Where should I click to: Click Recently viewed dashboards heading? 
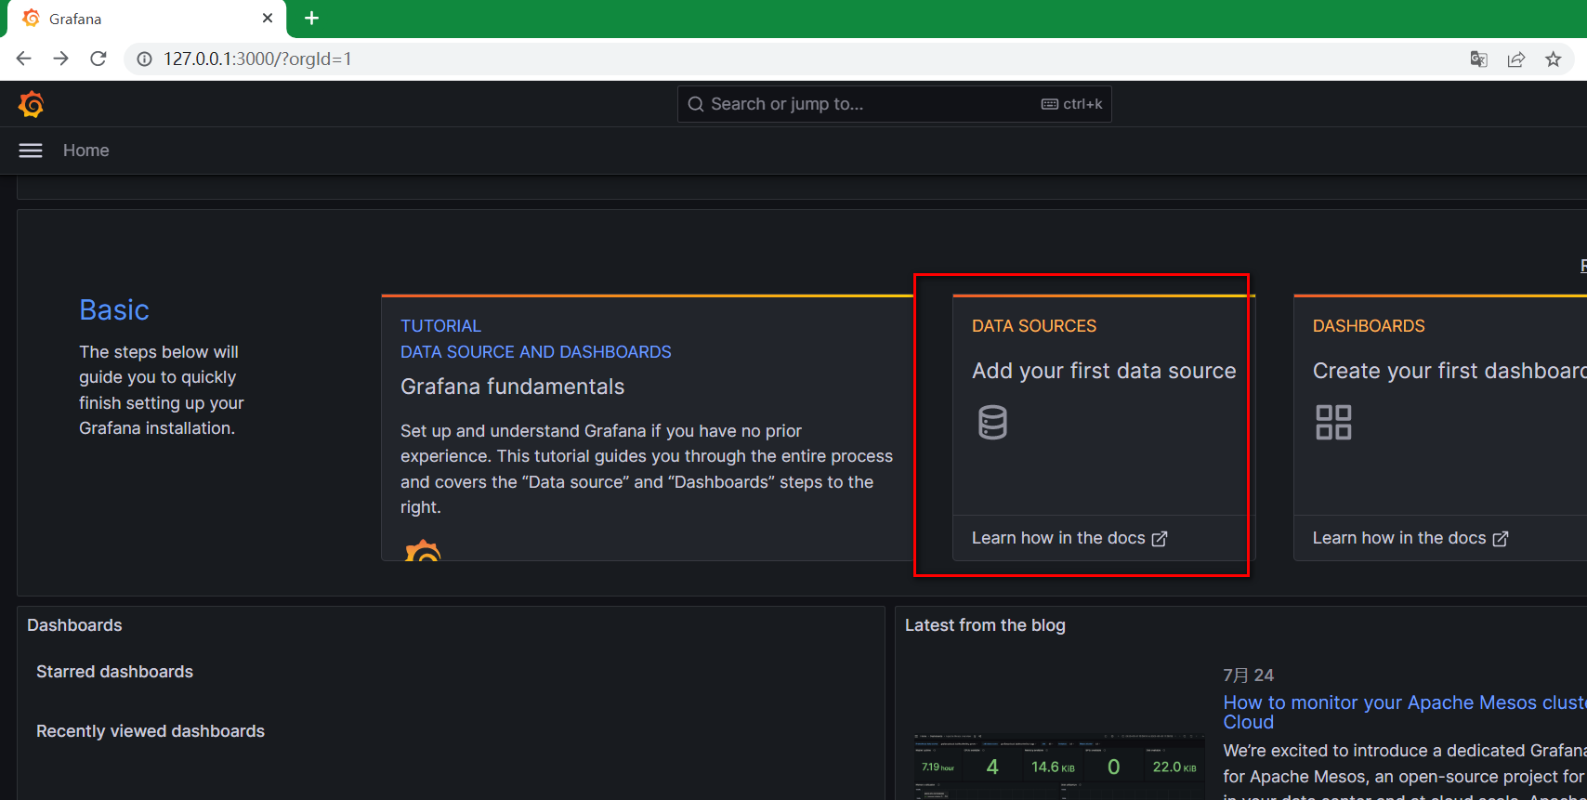151,731
